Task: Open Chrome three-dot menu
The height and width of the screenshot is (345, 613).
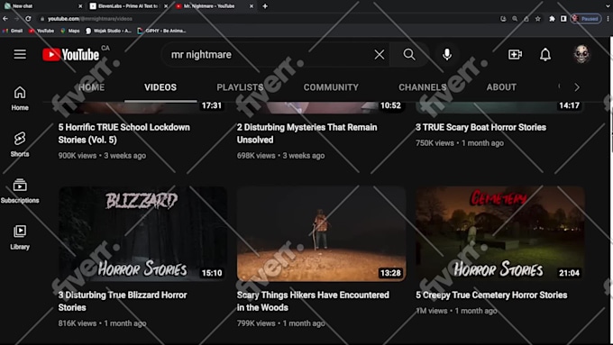Action: [608, 18]
